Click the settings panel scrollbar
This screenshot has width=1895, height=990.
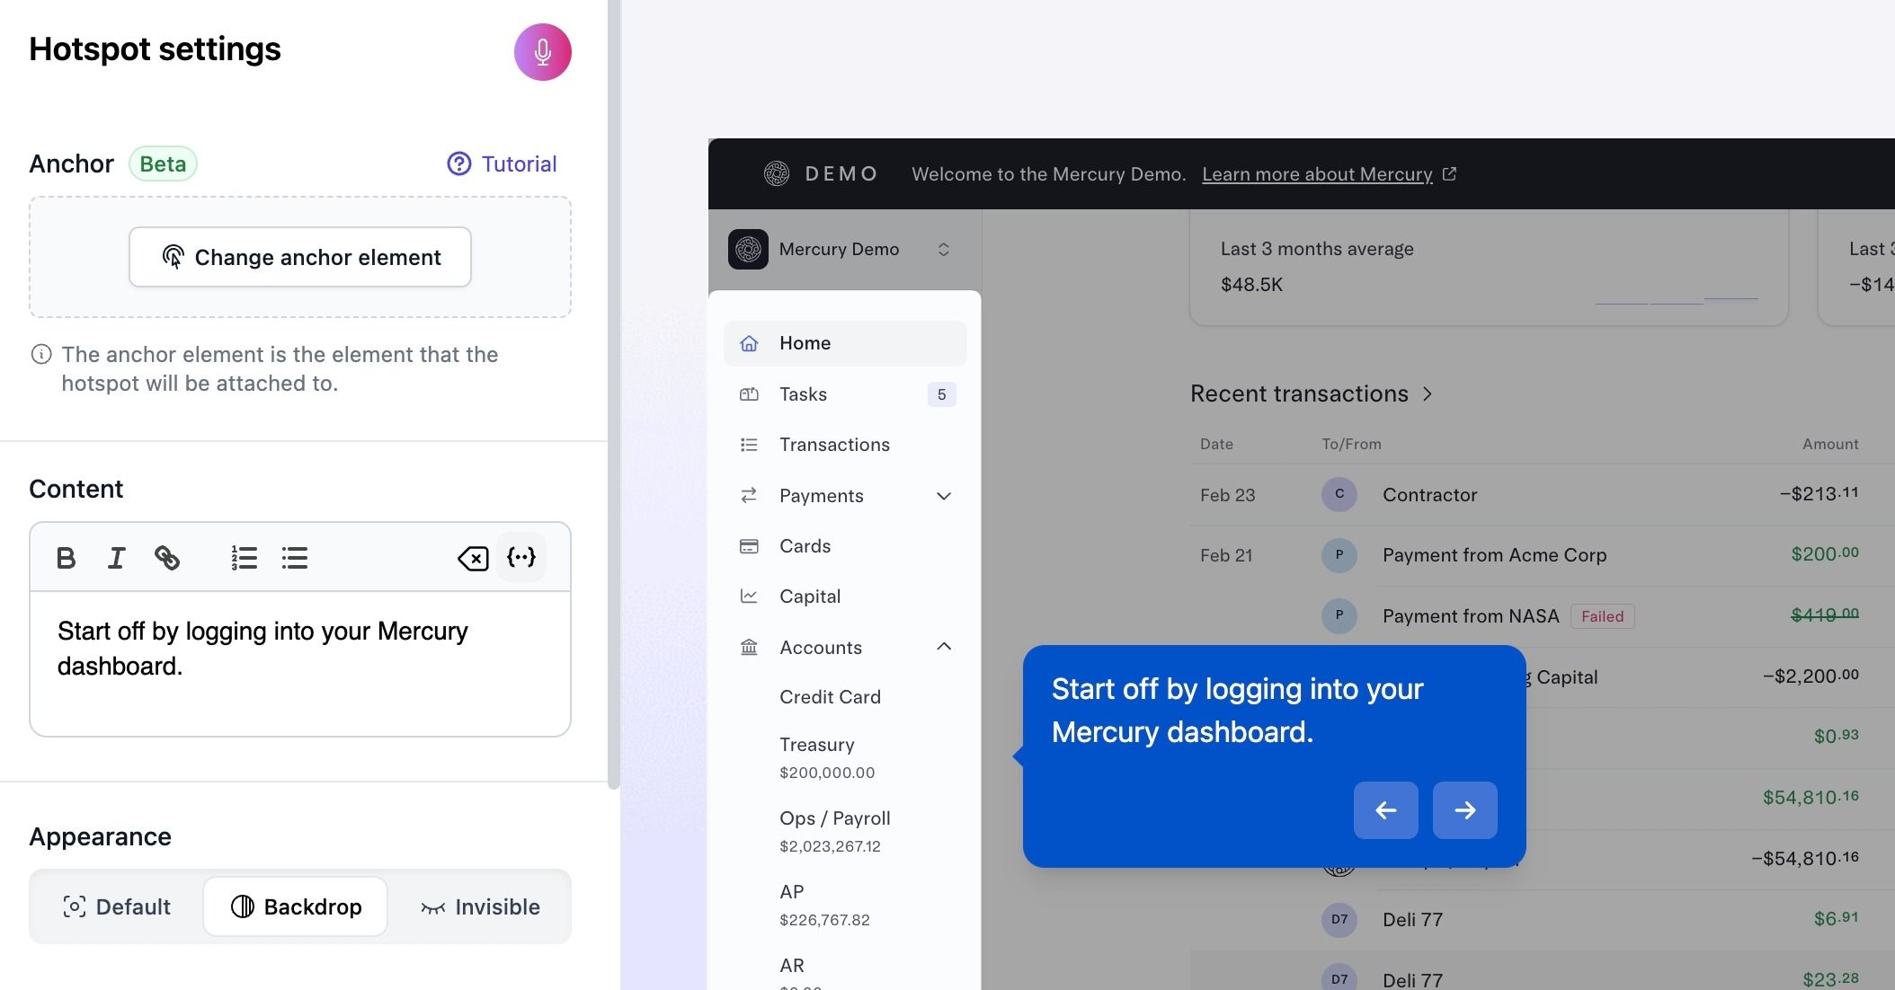[x=614, y=393]
